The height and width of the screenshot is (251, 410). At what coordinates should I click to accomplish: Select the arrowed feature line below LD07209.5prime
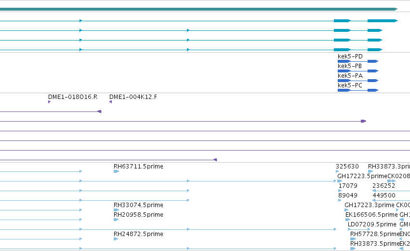click(359, 229)
